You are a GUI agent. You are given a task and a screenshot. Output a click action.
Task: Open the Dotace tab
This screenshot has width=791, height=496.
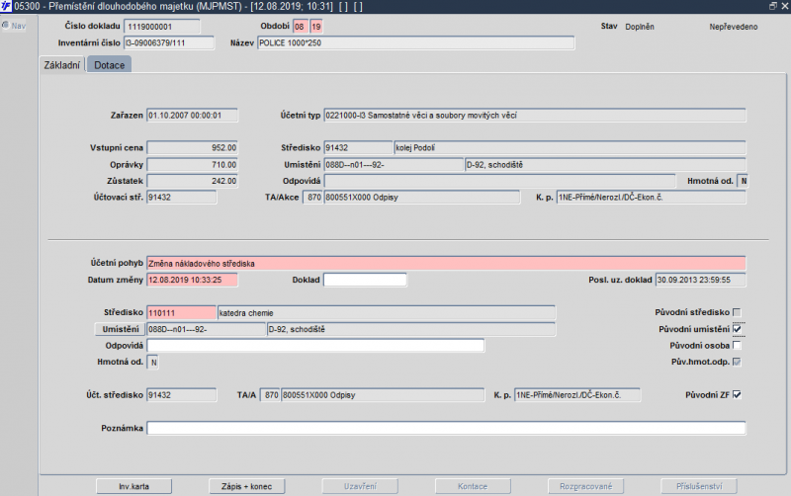[110, 65]
